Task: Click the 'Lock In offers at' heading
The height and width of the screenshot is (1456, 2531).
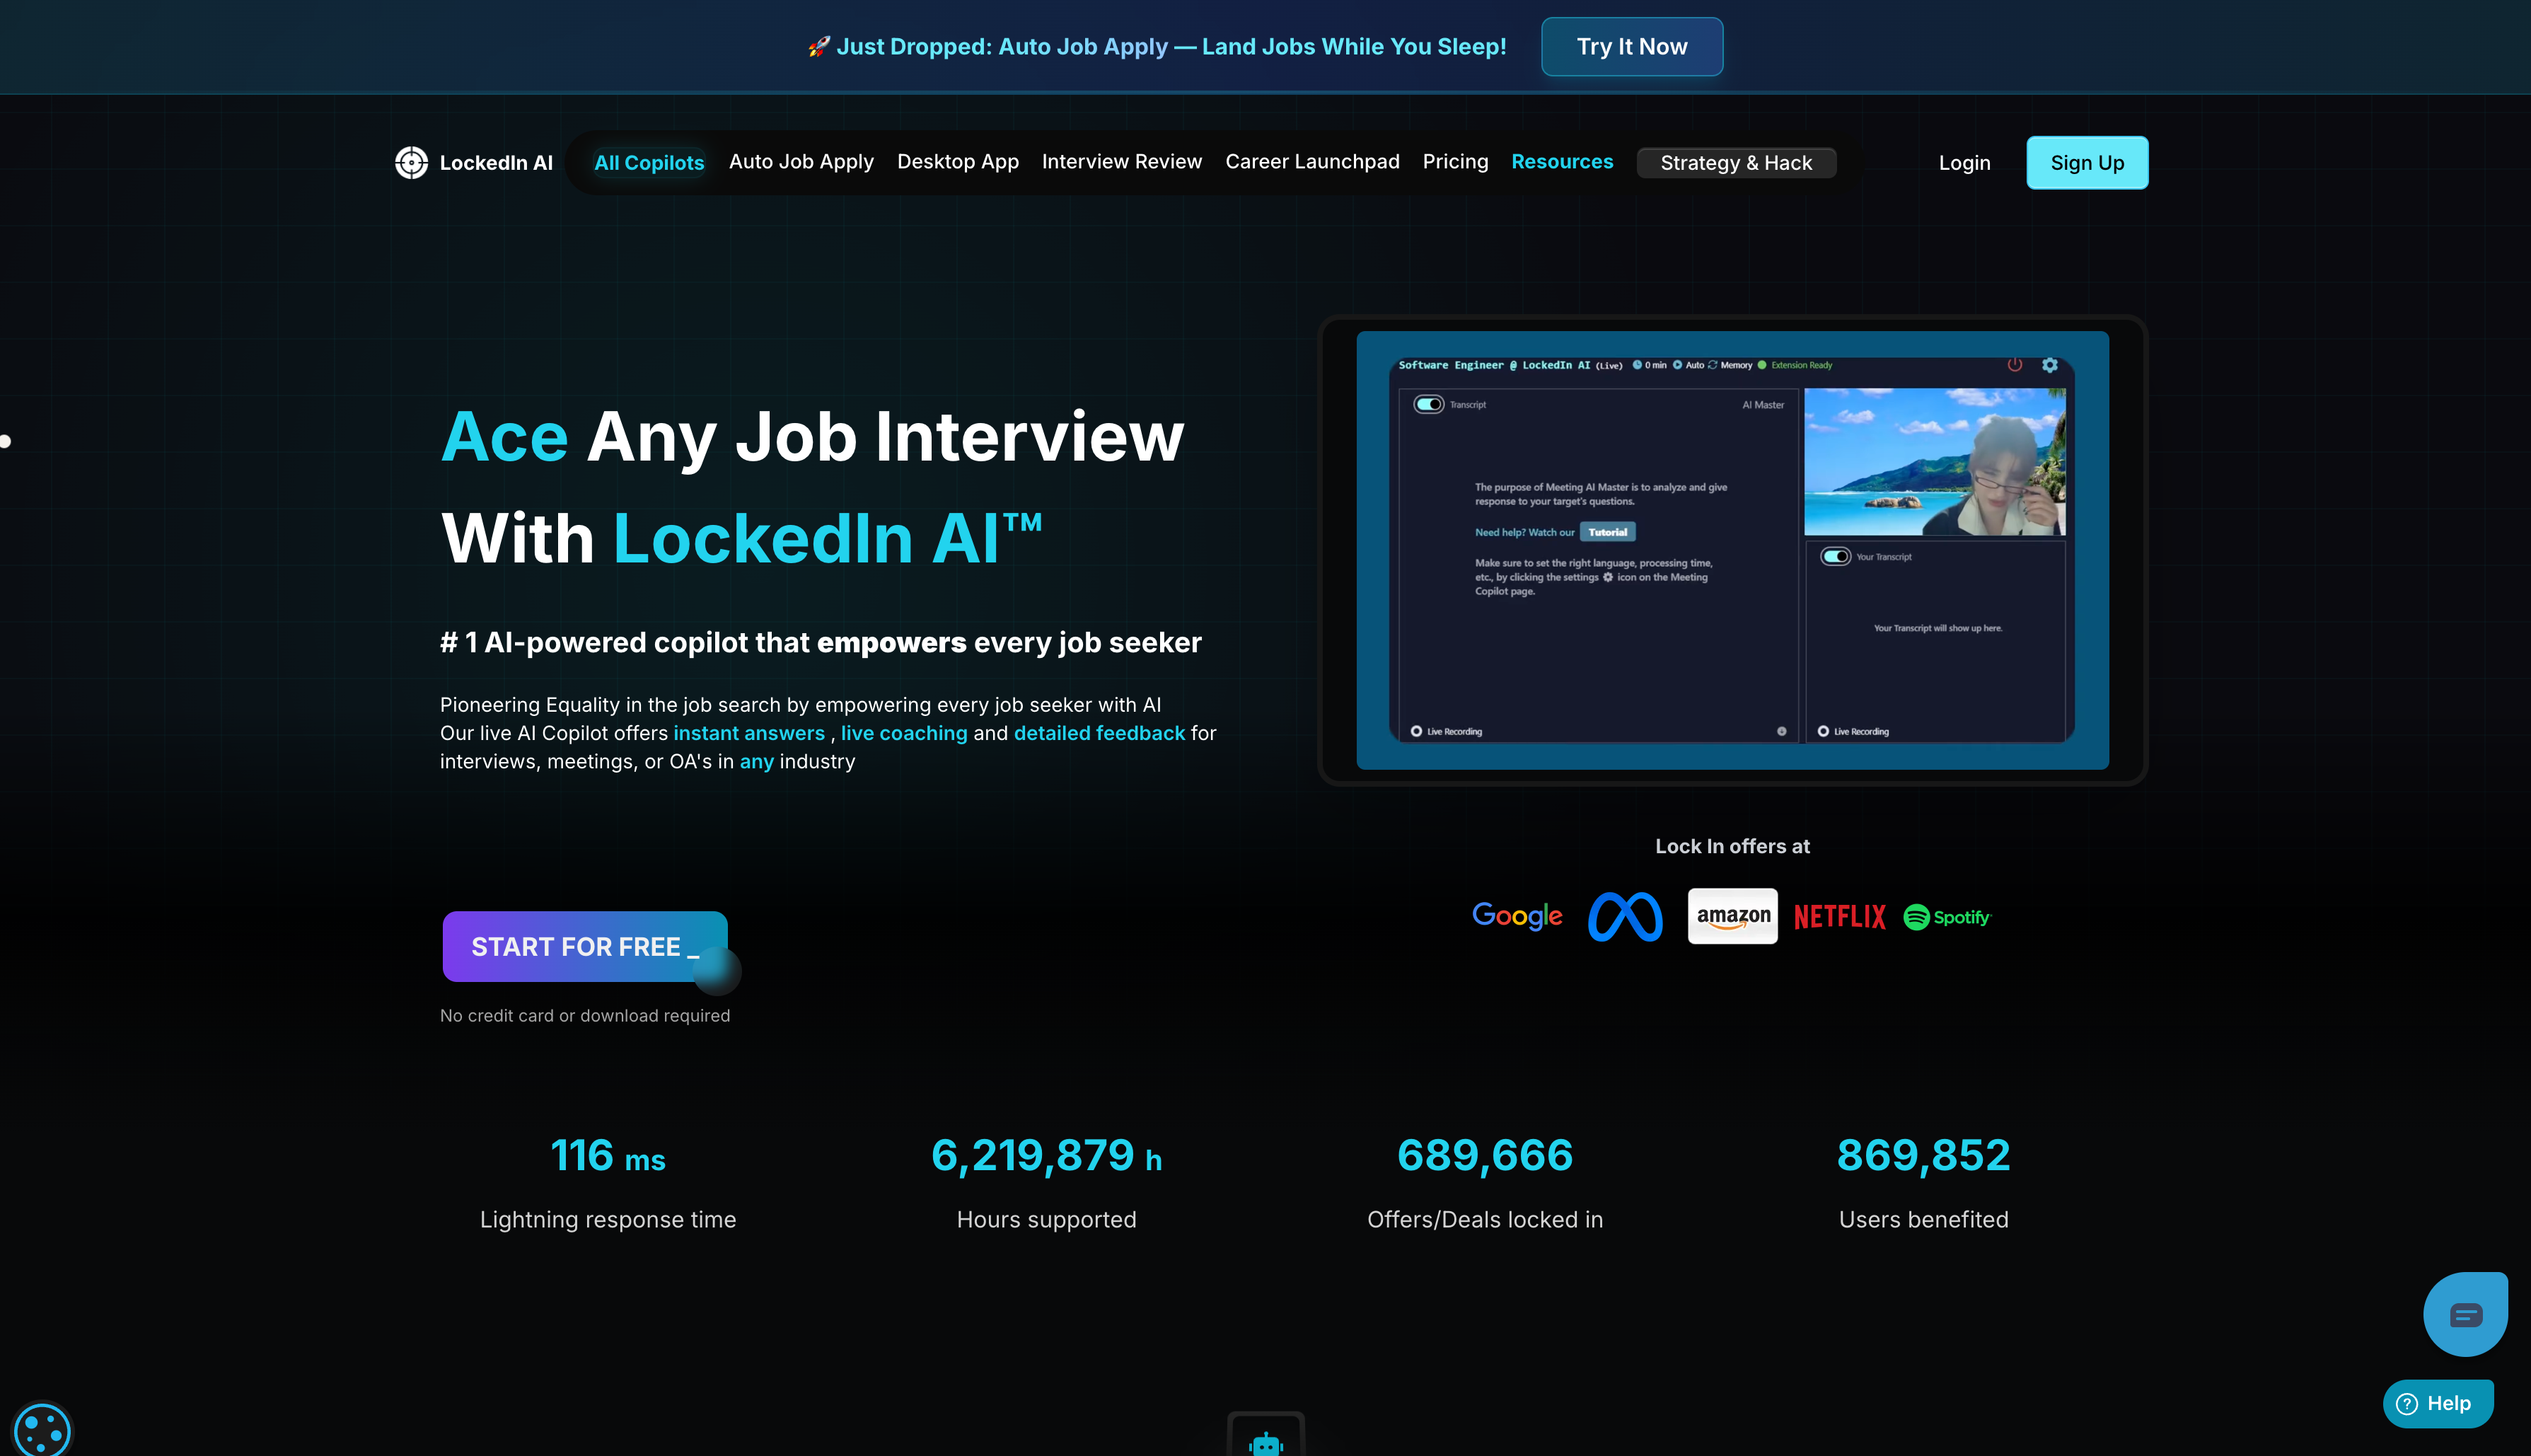Action: click(x=1732, y=846)
